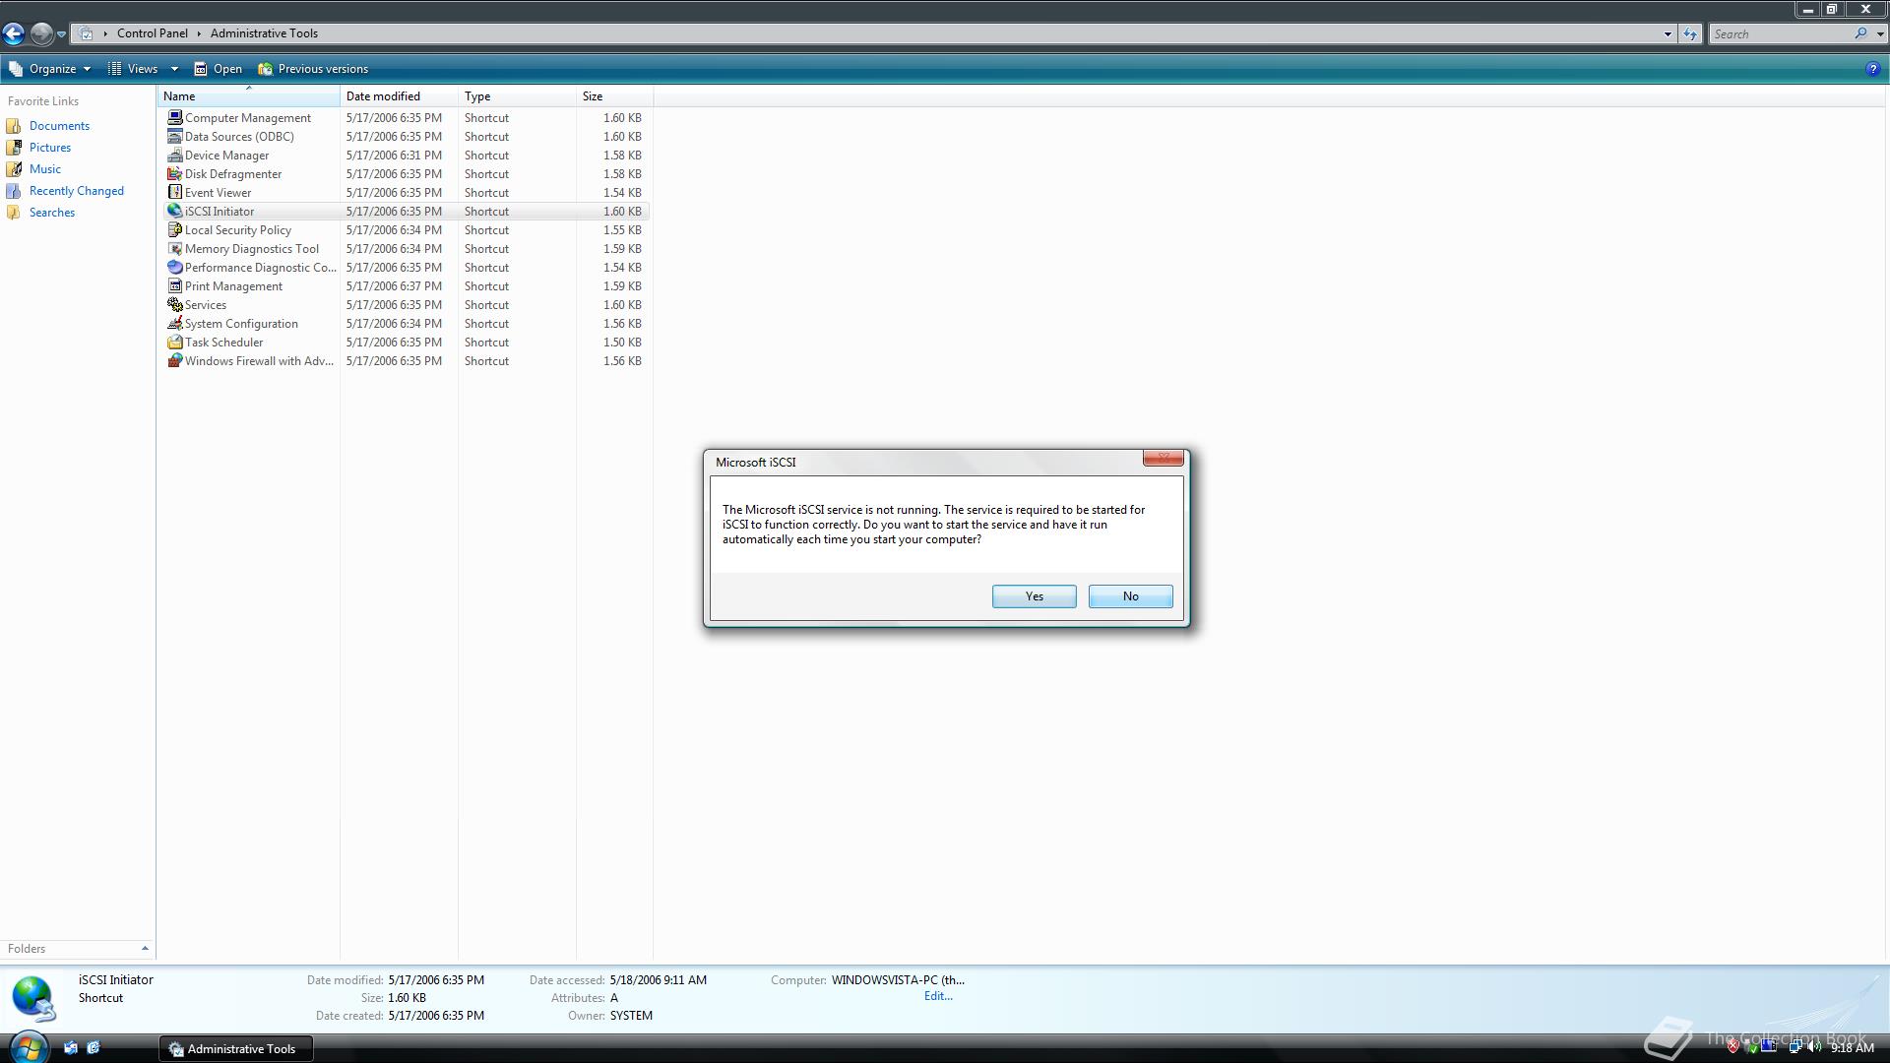Click the Search input field
This screenshot has height=1063, width=1890.
coord(1780,33)
